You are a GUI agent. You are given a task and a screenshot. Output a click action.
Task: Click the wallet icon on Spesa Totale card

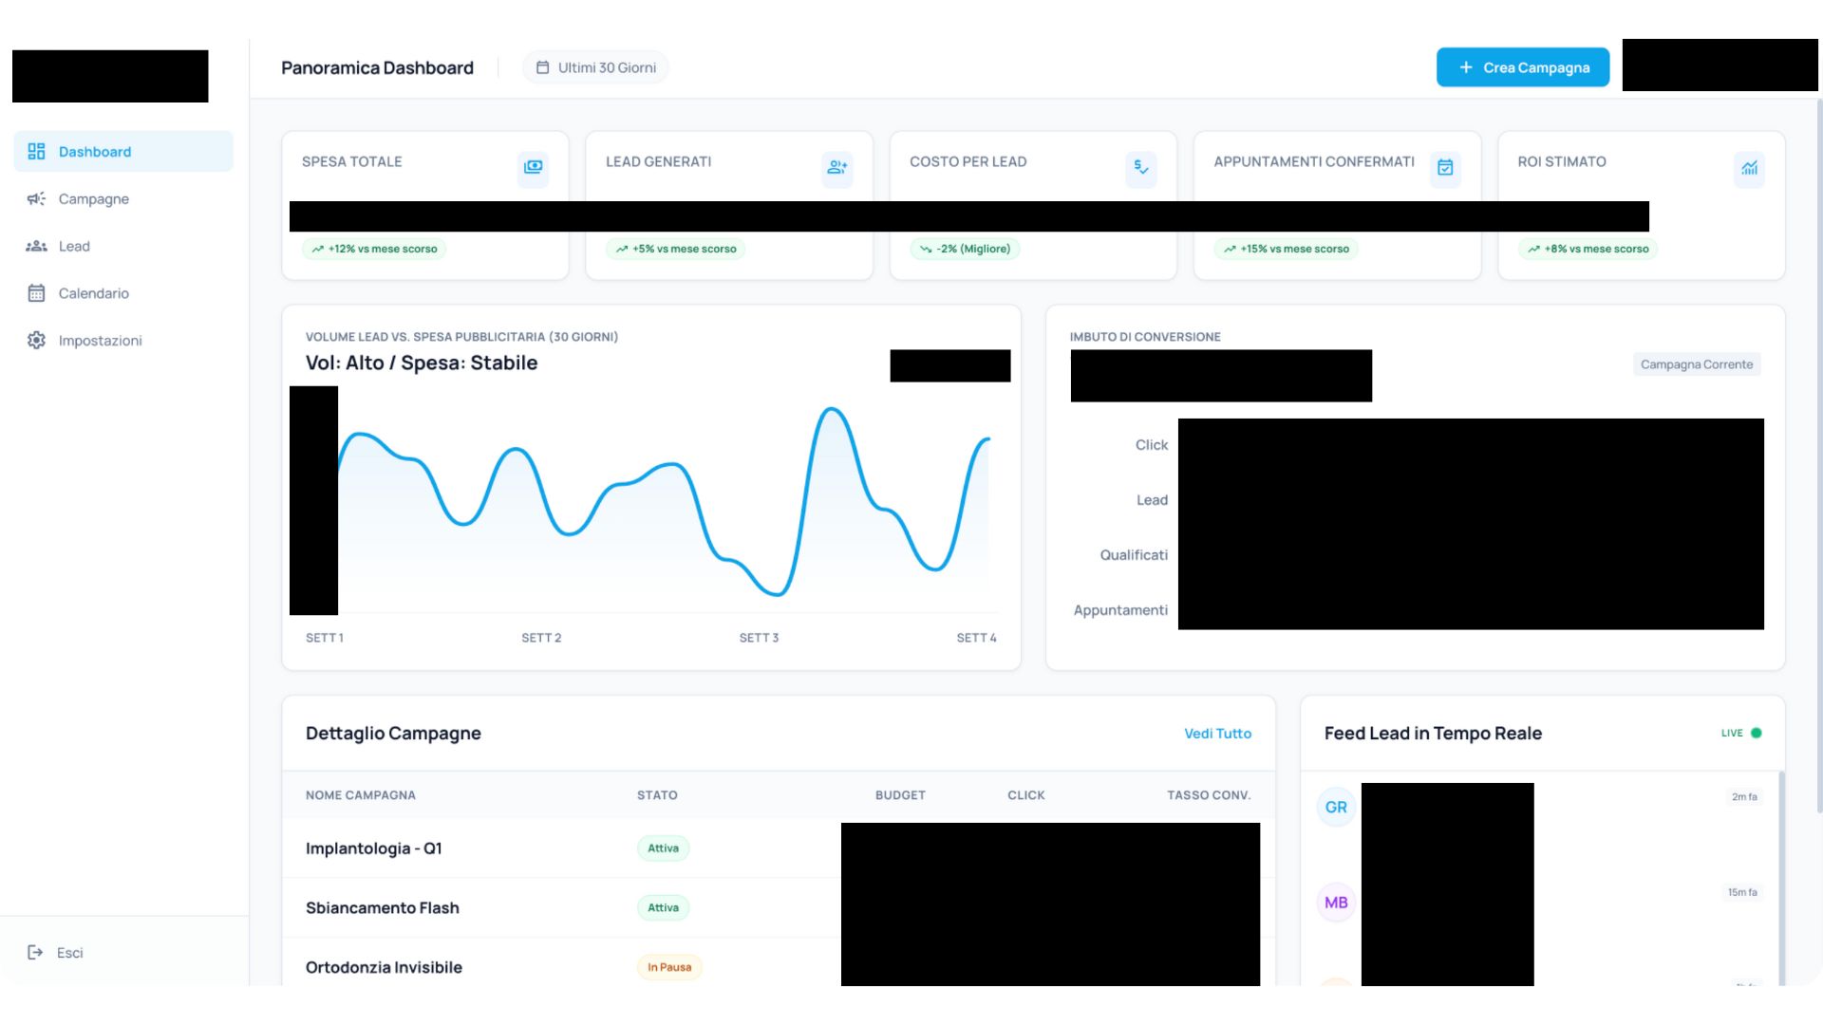tap(533, 167)
